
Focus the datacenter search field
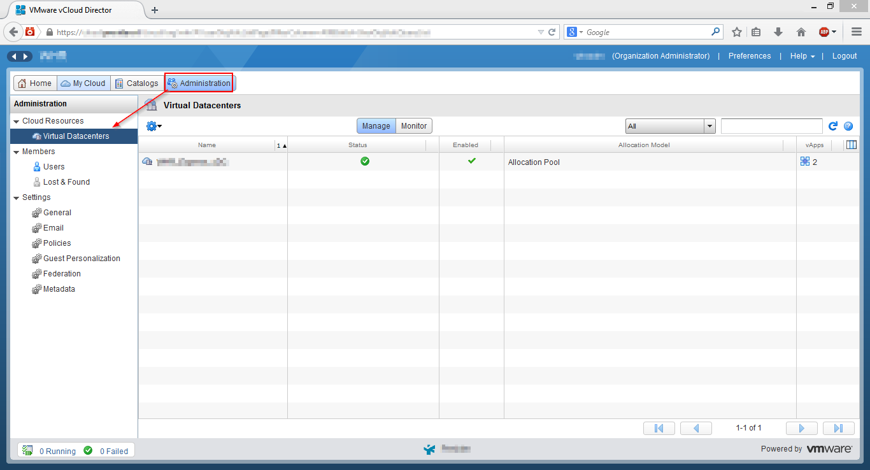[772, 126]
